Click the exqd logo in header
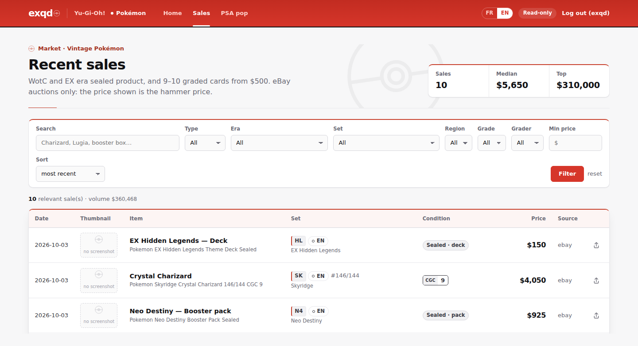638x346 pixels. click(x=44, y=13)
